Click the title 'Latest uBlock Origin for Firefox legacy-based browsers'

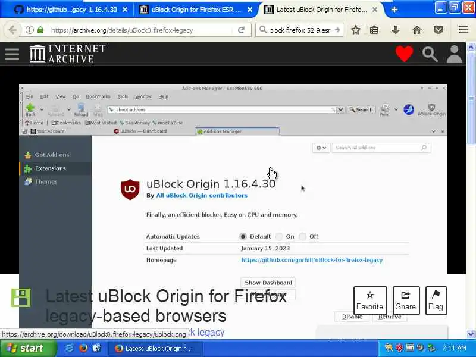tap(166, 306)
